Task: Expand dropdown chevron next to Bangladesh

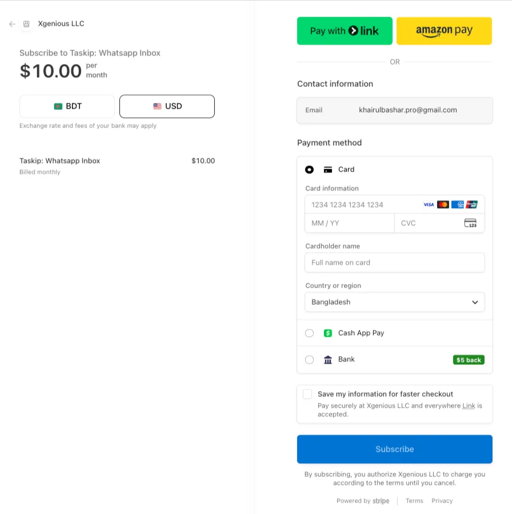Action: (x=475, y=302)
